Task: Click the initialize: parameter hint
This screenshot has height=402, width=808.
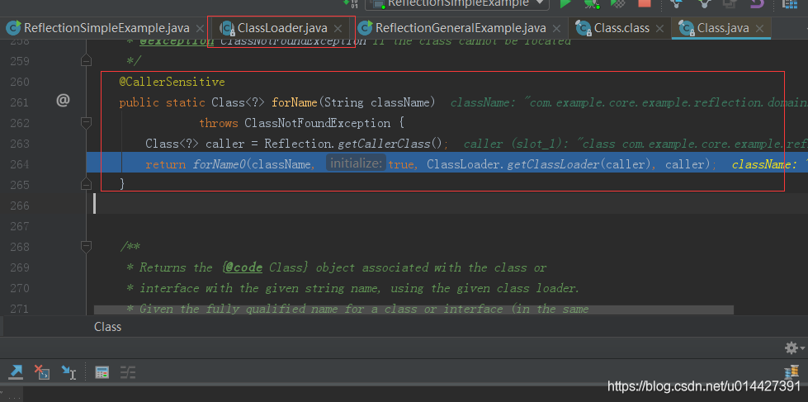Action: pyautogui.click(x=356, y=164)
